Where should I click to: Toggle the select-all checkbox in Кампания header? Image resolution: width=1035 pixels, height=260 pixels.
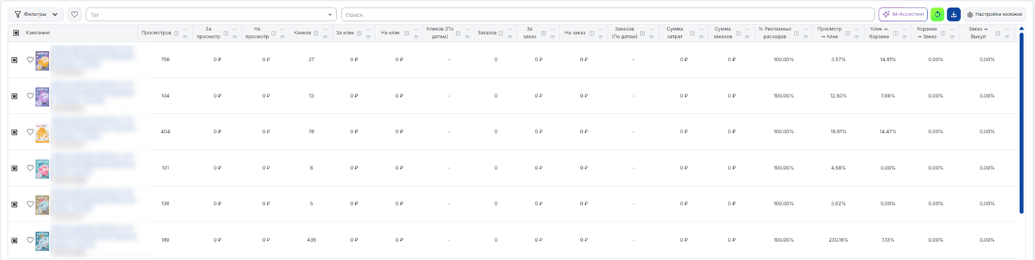pos(15,32)
